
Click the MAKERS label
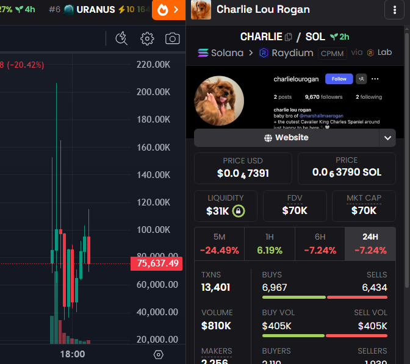coord(217,351)
